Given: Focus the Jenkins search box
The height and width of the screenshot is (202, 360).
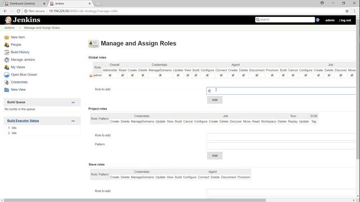Looking at the screenshot, I should (285, 20).
